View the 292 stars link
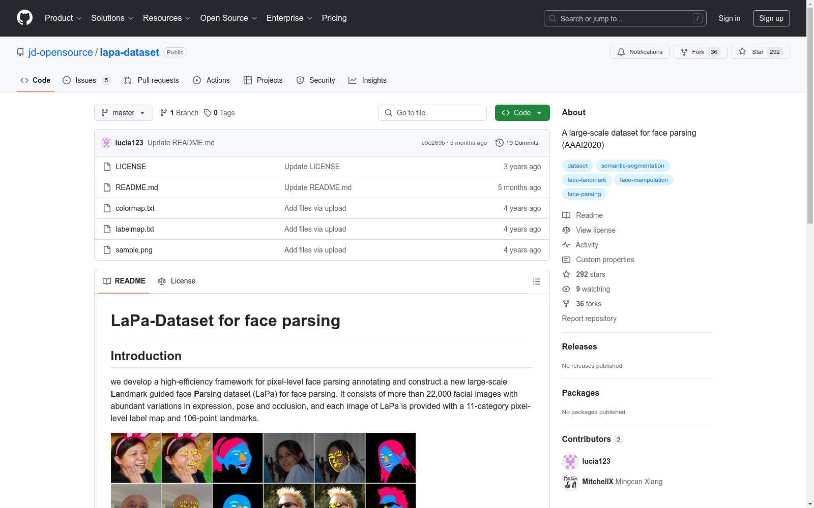Screen dimensions: 814x508 [584, 274]
